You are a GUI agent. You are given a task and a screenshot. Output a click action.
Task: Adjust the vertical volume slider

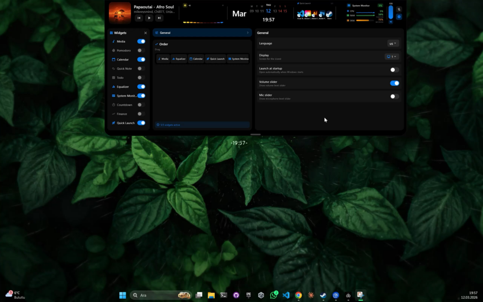point(391,12)
